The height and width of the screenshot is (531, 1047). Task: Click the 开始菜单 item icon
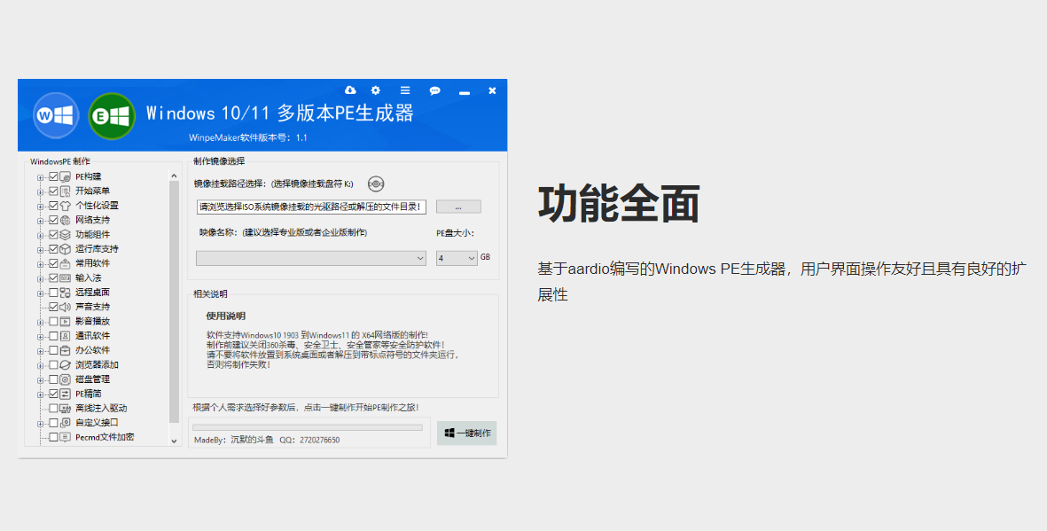click(x=66, y=191)
